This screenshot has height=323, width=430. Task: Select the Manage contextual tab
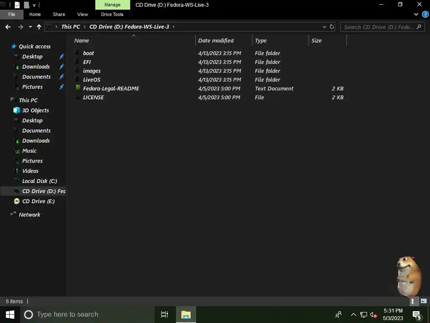click(x=113, y=5)
